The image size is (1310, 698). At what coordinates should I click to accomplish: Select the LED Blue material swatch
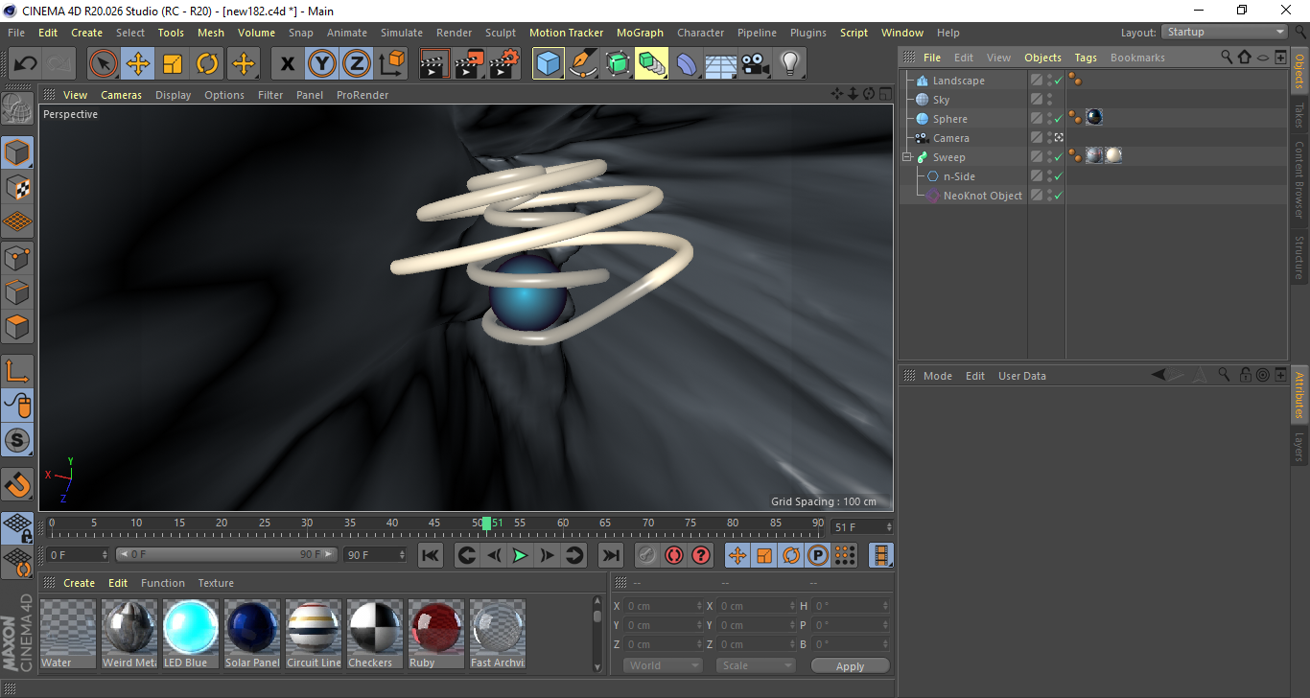[191, 634]
